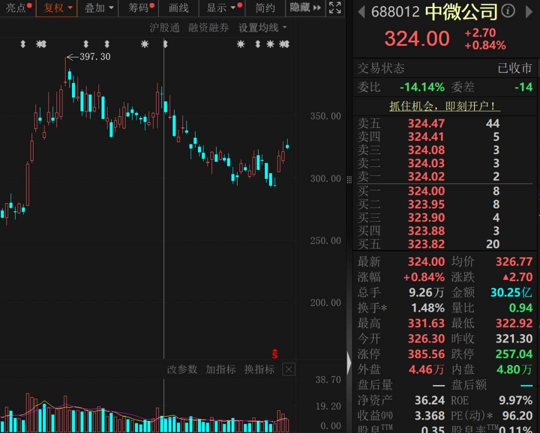540x433 pixels.
Task: Click the 改参数 parameter button
Action: (x=182, y=370)
